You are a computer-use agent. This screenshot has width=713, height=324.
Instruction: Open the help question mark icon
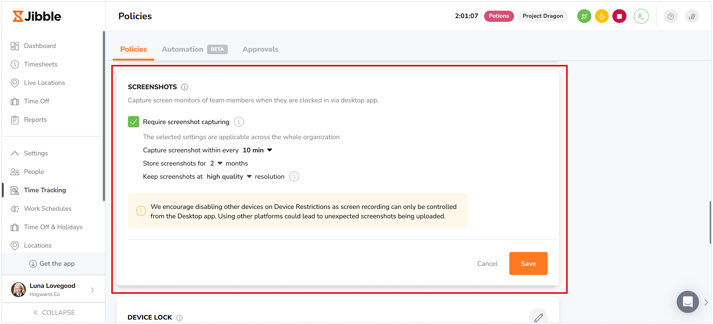(x=670, y=16)
